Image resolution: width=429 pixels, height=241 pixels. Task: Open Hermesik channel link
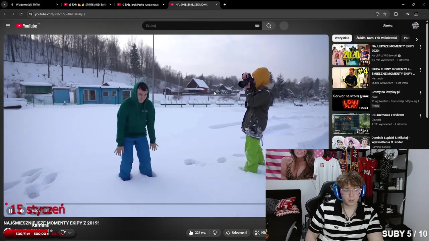377,79
